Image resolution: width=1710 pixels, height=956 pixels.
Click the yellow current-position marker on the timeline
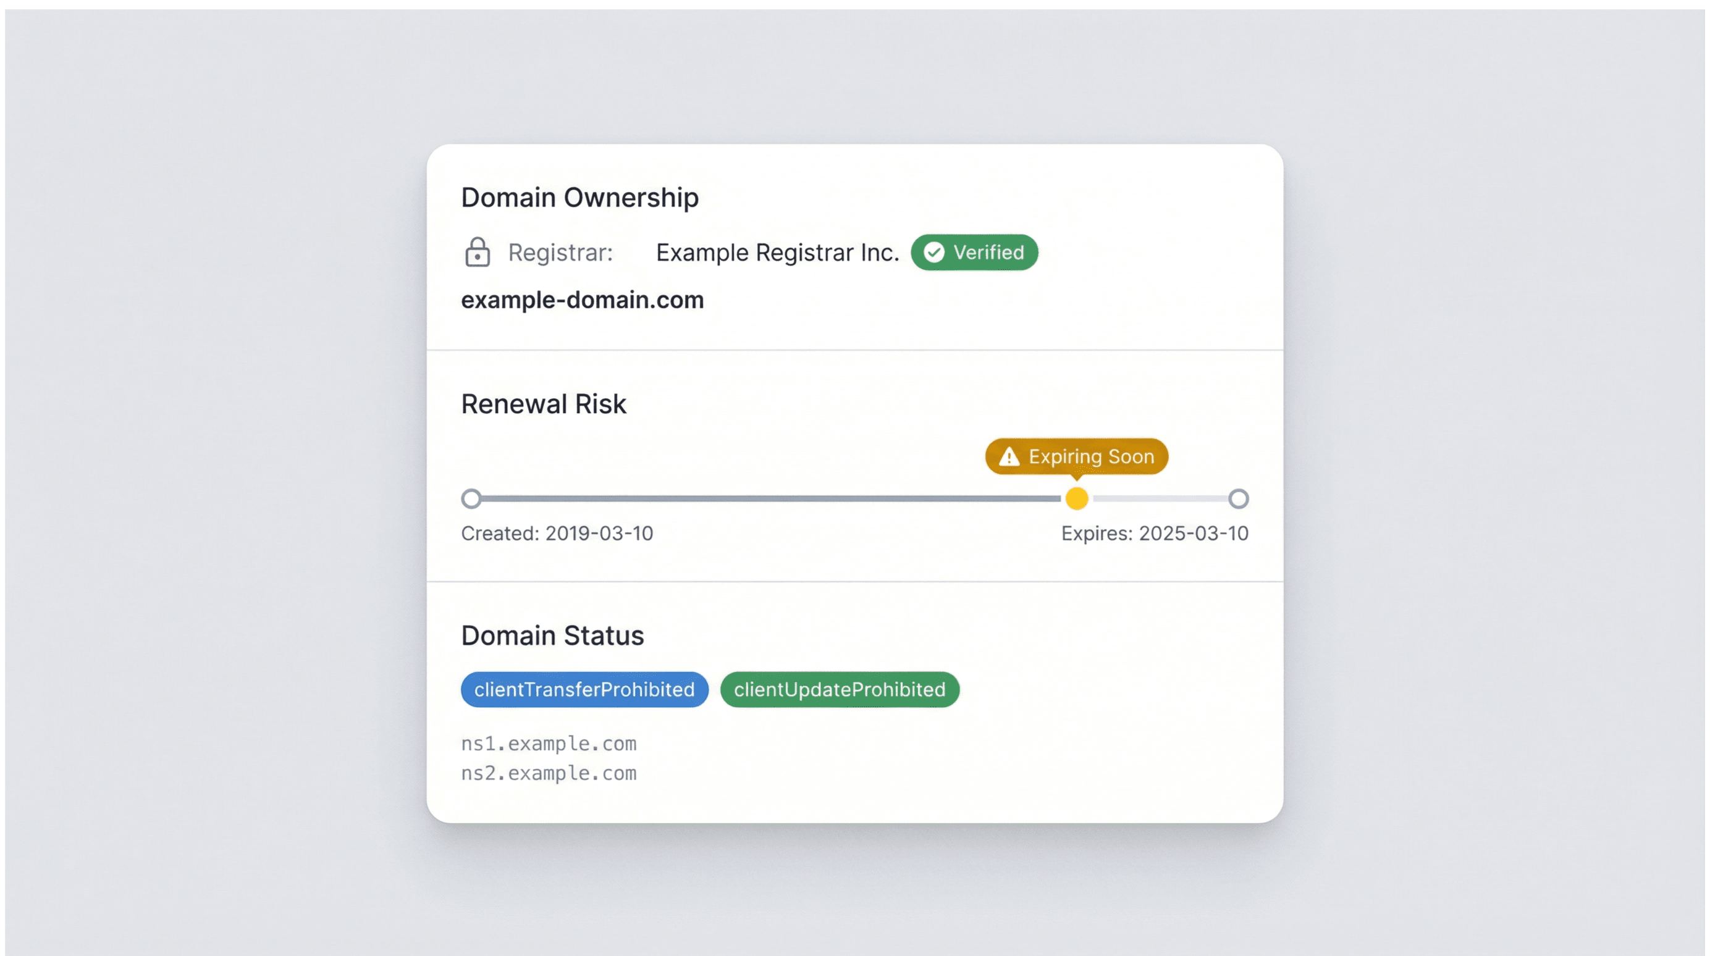(1077, 499)
